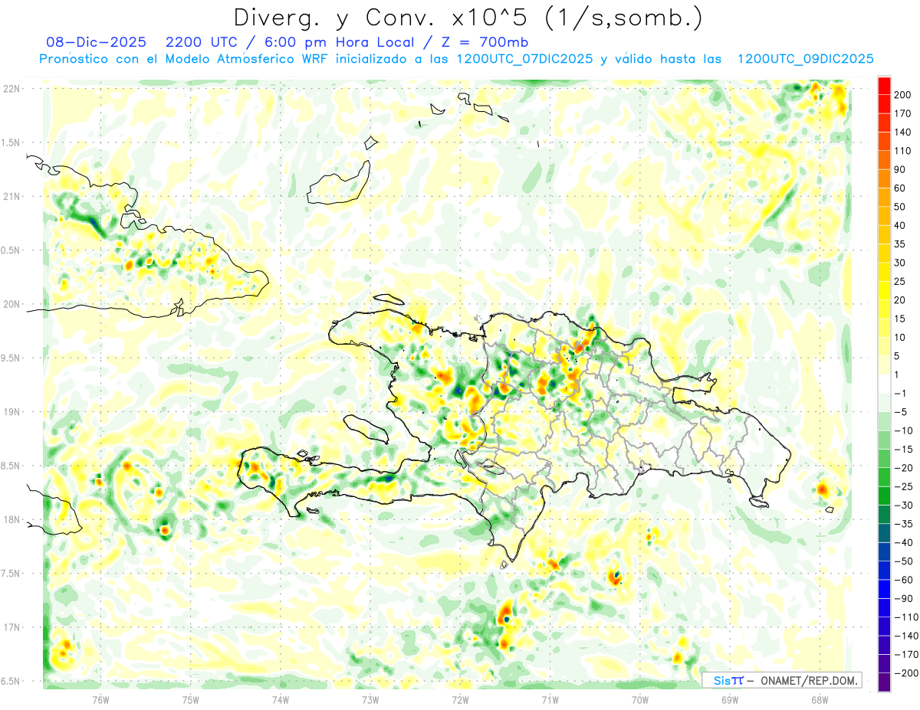Click the latitude label '20N'
The height and width of the screenshot is (710, 920).
tap(11, 304)
